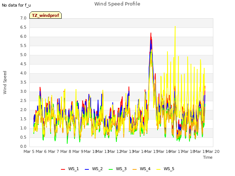Click the 4.0 y-axis tick label
The height and width of the screenshot is (176, 235).
[23, 73]
